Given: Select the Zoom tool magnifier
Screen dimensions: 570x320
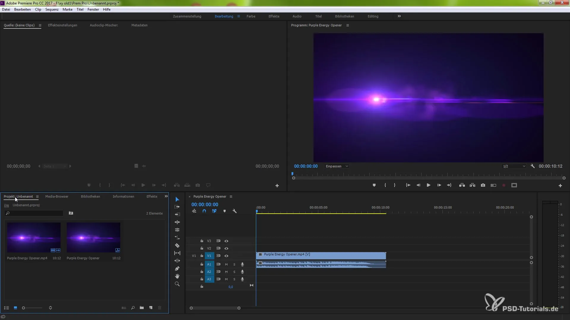Looking at the screenshot, I should [x=177, y=284].
